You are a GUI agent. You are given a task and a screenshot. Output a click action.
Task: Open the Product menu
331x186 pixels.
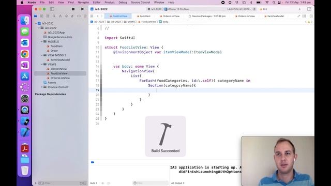point(109,3)
